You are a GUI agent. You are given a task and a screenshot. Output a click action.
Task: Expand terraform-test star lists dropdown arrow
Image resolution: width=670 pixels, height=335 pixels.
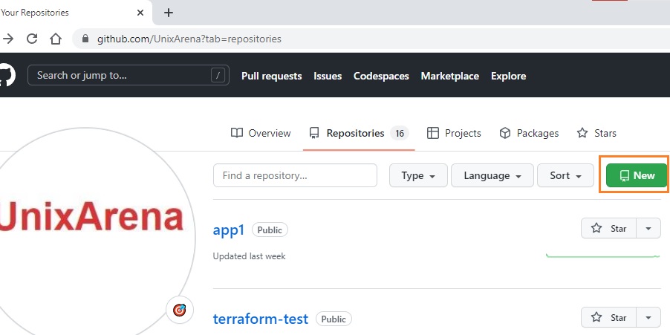pyautogui.click(x=648, y=317)
